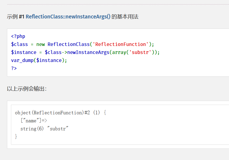Click the "以上示例会输出" paragraph text
Image resolution: width=229 pixels, height=160 pixels.
(26, 89)
